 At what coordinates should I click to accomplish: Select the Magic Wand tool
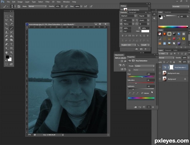pos(11,20)
